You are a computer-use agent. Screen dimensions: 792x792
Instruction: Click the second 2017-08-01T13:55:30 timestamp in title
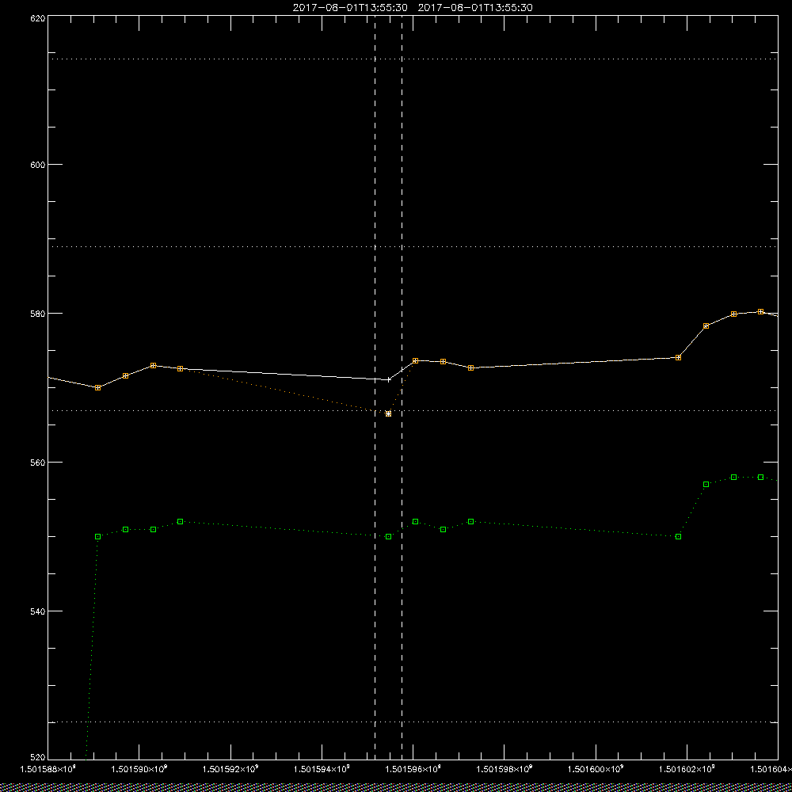click(475, 8)
